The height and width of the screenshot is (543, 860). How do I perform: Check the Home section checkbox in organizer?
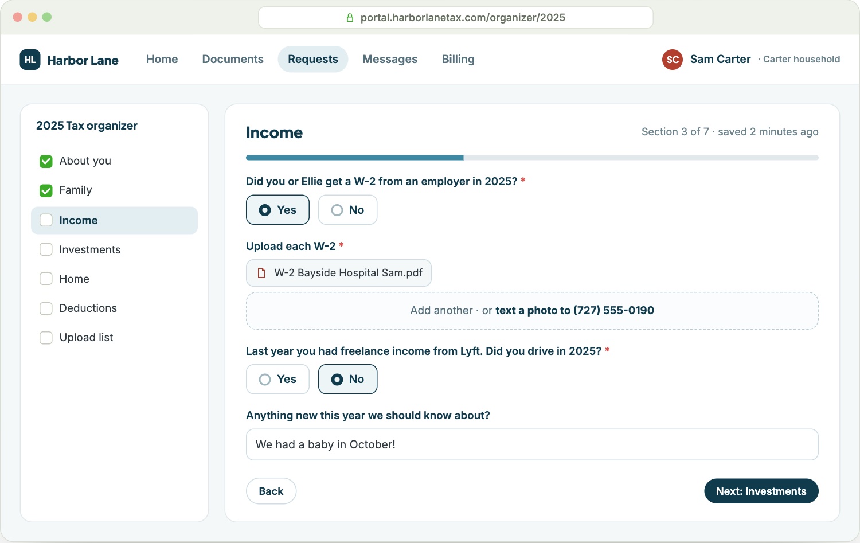click(46, 279)
